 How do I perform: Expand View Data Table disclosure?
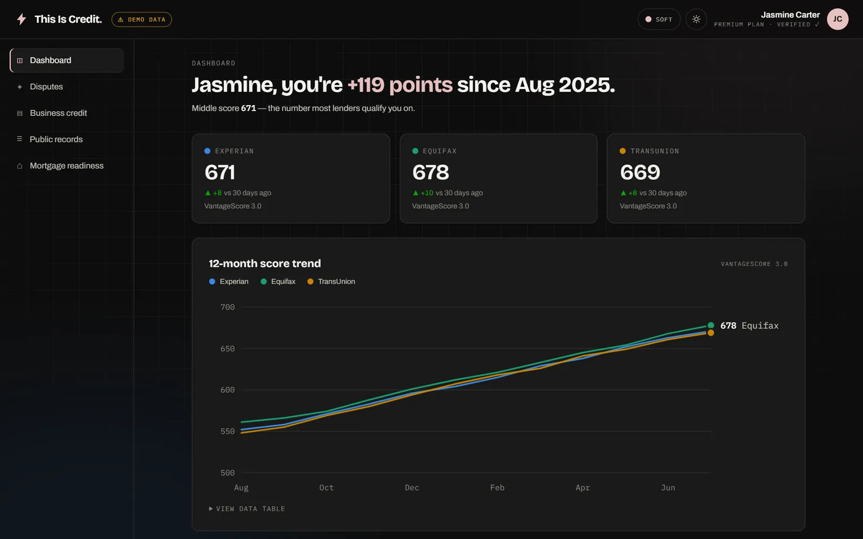(x=247, y=509)
